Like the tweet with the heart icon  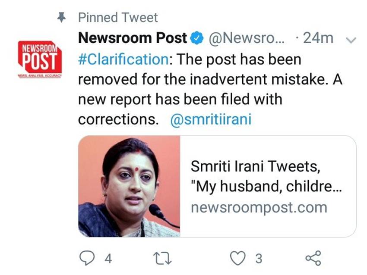click(x=237, y=258)
